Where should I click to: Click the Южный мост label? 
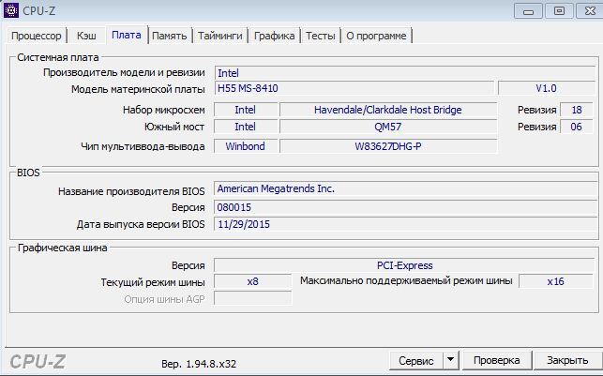pos(174,127)
